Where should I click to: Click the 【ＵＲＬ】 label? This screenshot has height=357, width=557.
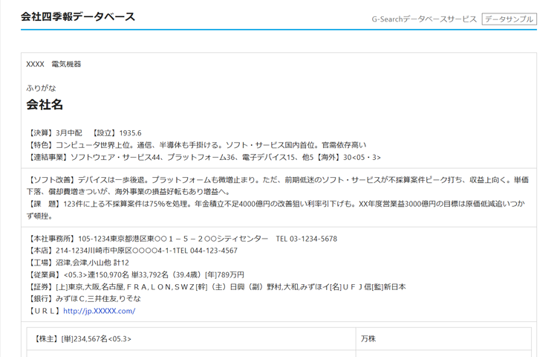coord(45,311)
